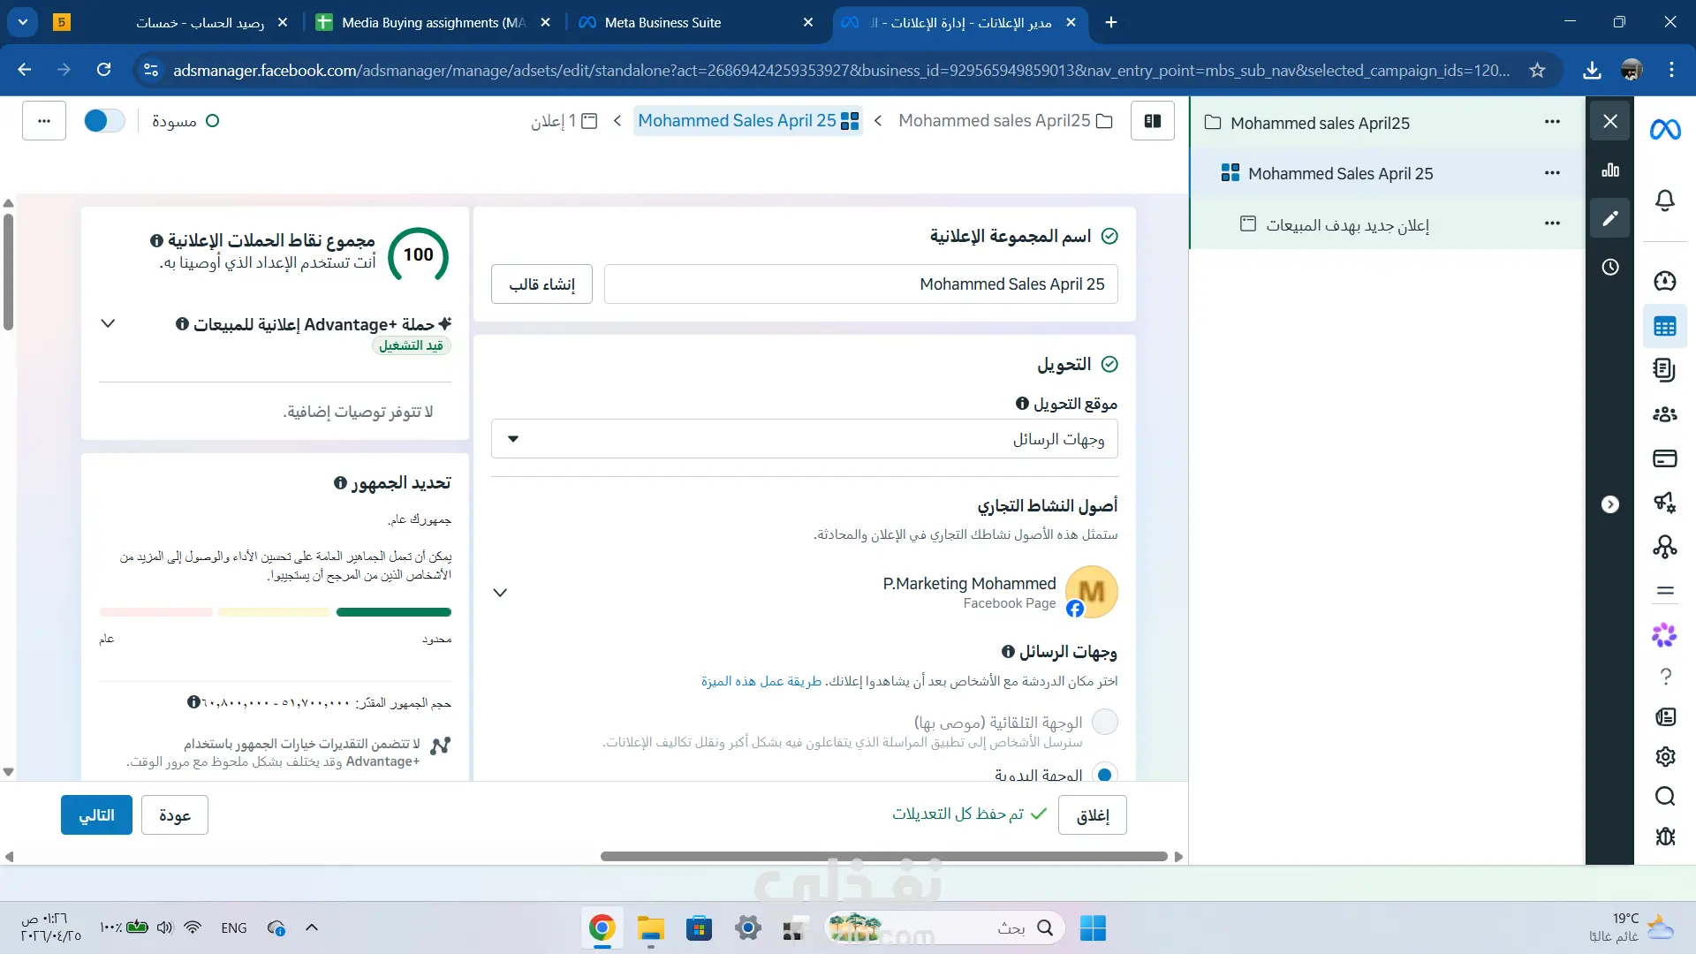Viewport: 1696px width, 954px height.
Task: Open the Help question mark icon
Action: pos(1665,676)
